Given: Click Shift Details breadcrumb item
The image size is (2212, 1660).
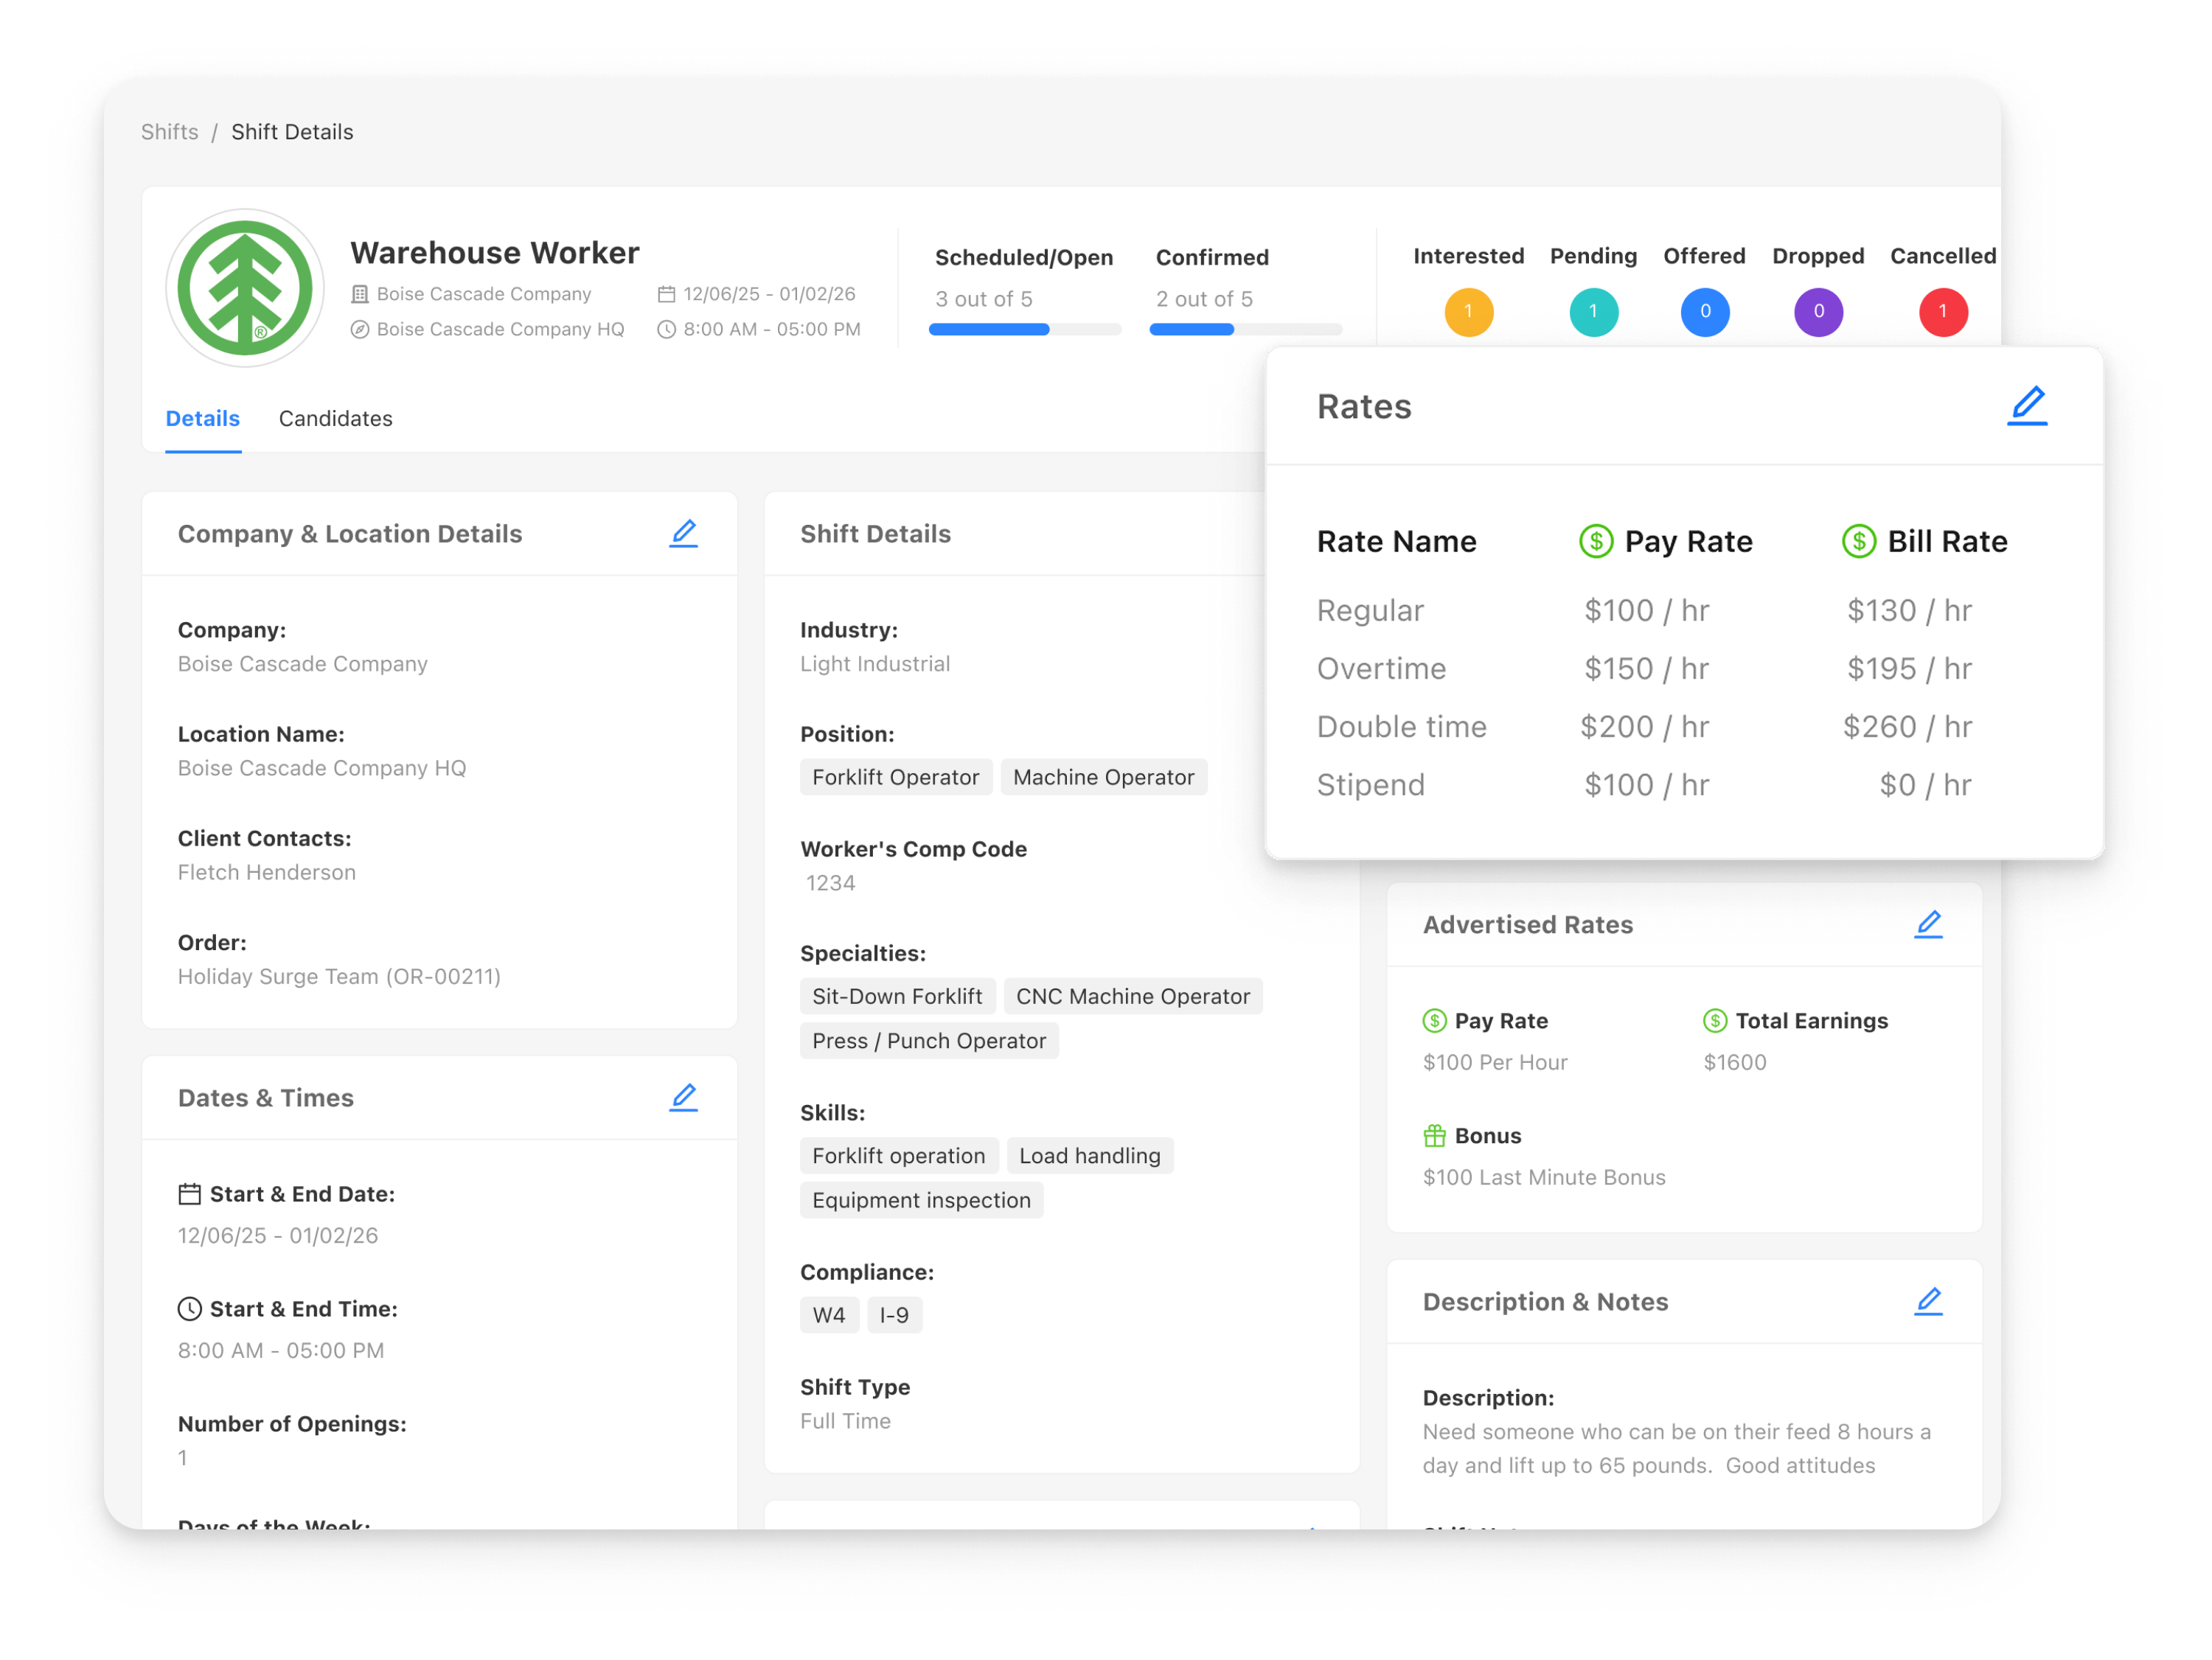Looking at the screenshot, I should 292,132.
